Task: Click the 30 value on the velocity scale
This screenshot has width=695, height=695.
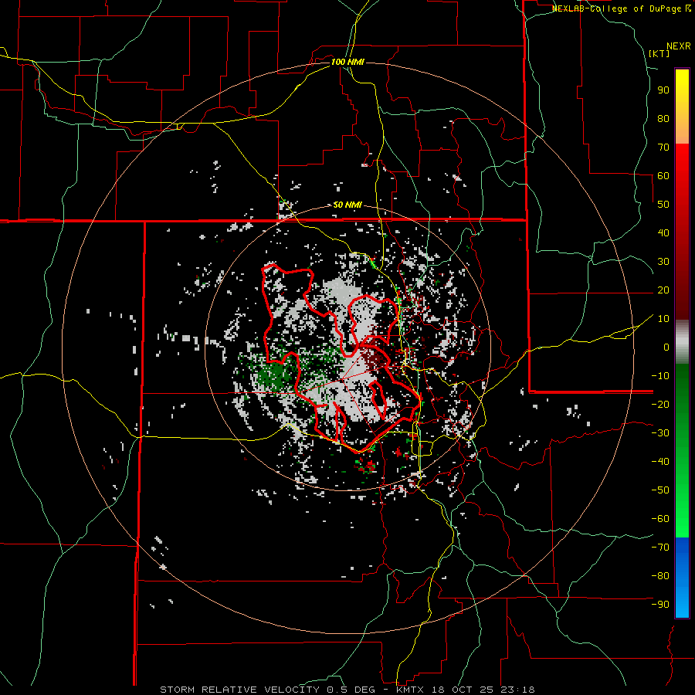Action: 663,262
